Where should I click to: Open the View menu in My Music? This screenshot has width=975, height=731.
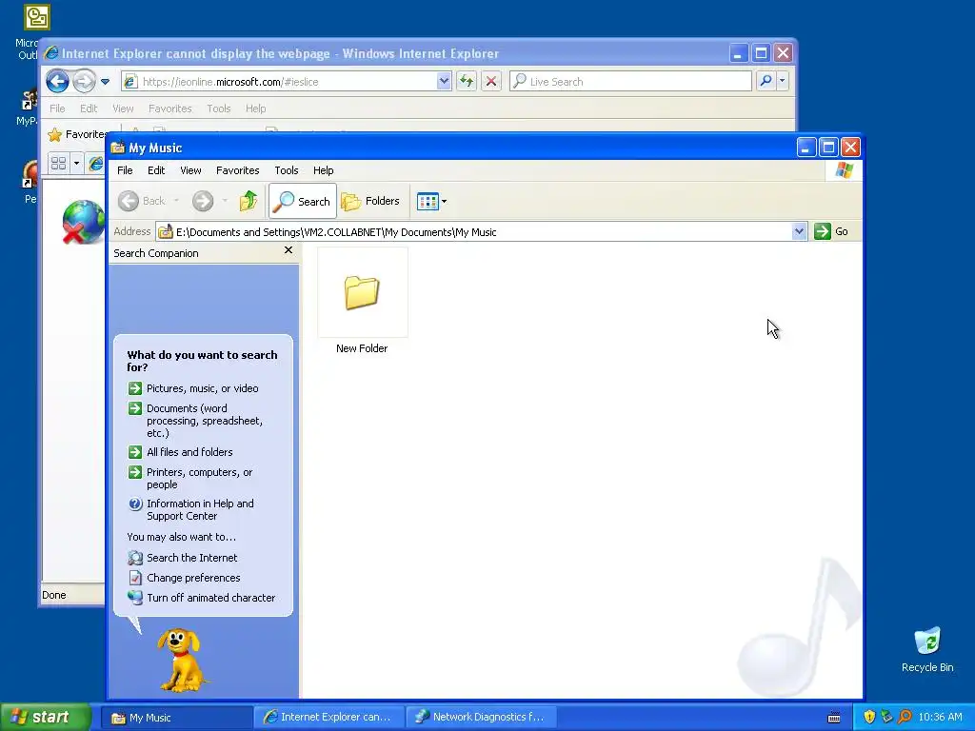point(190,170)
